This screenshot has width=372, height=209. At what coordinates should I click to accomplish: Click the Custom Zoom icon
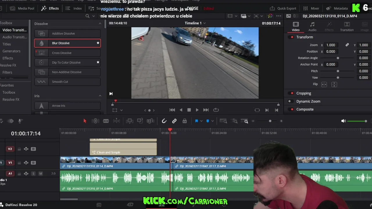click(245, 121)
